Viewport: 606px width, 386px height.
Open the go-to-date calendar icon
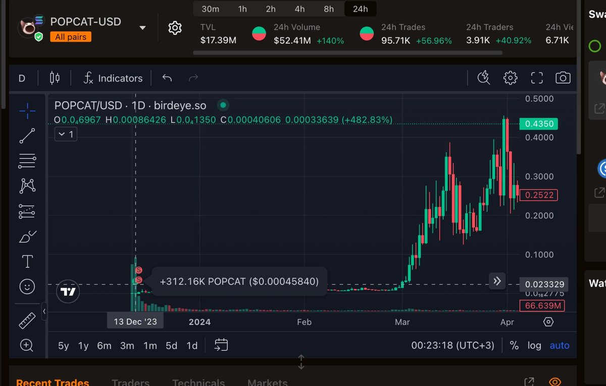pyautogui.click(x=221, y=345)
